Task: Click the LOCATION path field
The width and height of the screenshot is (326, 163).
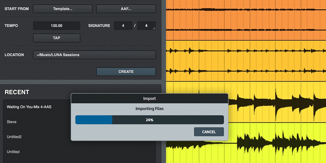Action: tap(94, 55)
